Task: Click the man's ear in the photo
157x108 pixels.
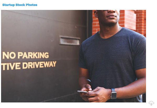Action: [96, 14]
